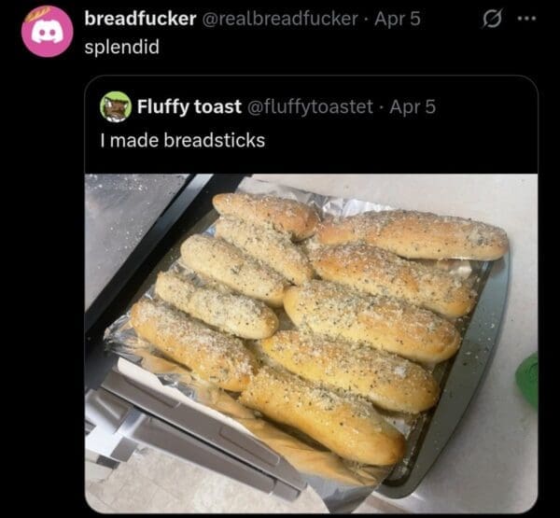This screenshot has height=518, width=560.
Task: Open Fluffy toast's green avatar
Action: coord(115,106)
